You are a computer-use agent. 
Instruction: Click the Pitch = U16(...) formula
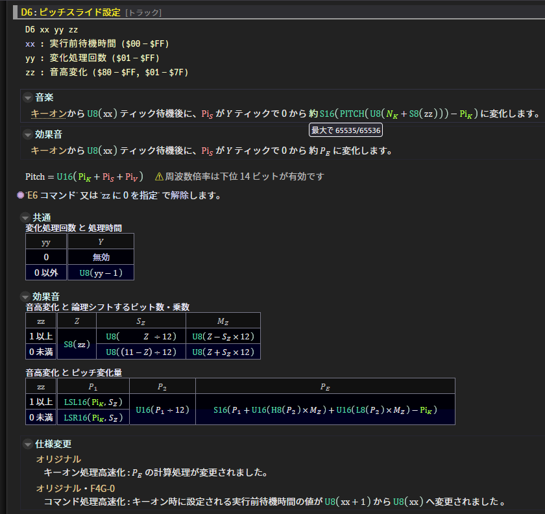coord(84,177)
